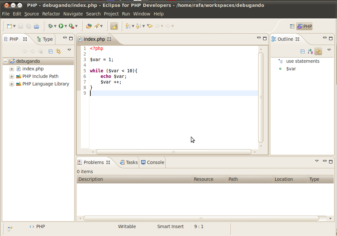
Task: Open the External Tools dropdown arrow
Action: [x=76, y=26]
